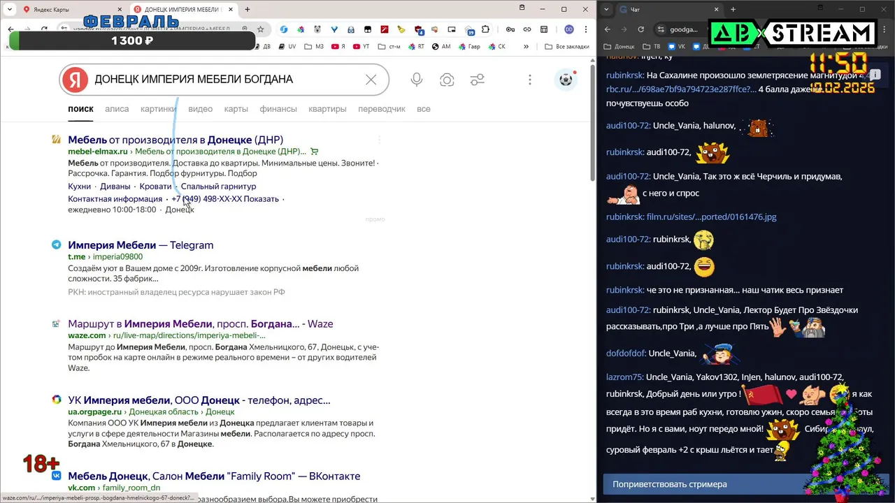Open the СК bookmark
The image size is (895, 503).
[x=496, y=47]
